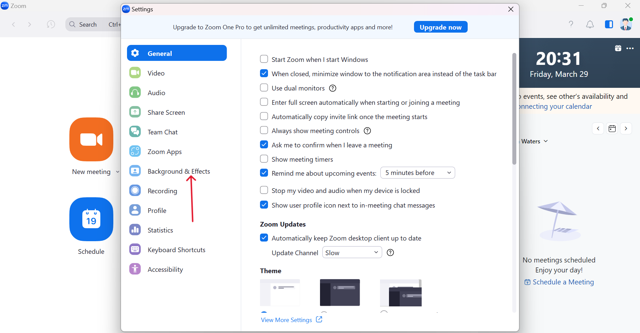Click the Background & Effects icon

[x=135, y=171]
